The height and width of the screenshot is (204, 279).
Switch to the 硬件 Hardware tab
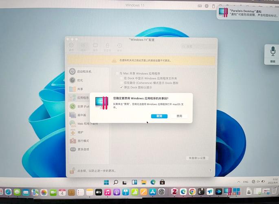click(95, 47)
